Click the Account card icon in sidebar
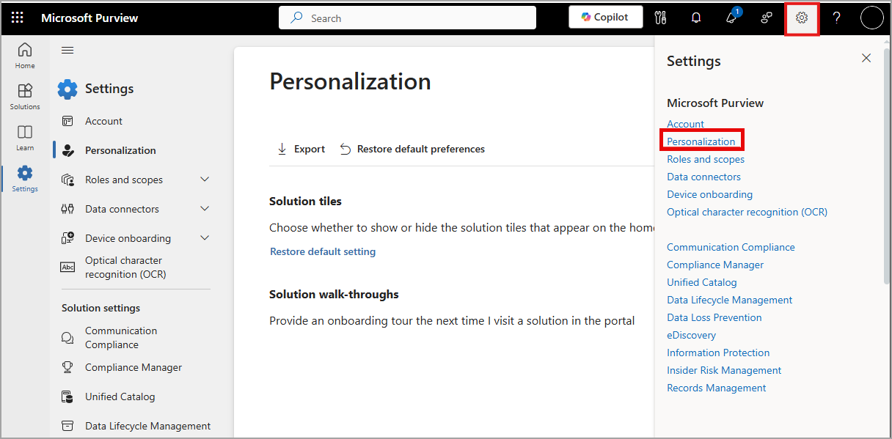This screenshot has width=892, height=439. point(67,121)
